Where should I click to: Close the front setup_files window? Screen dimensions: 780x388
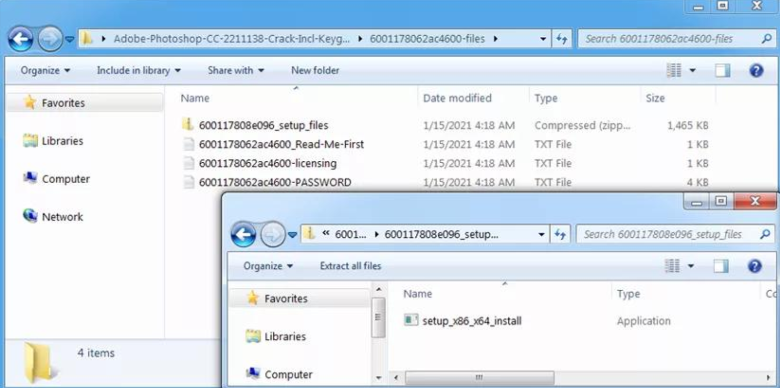point(755,201)
